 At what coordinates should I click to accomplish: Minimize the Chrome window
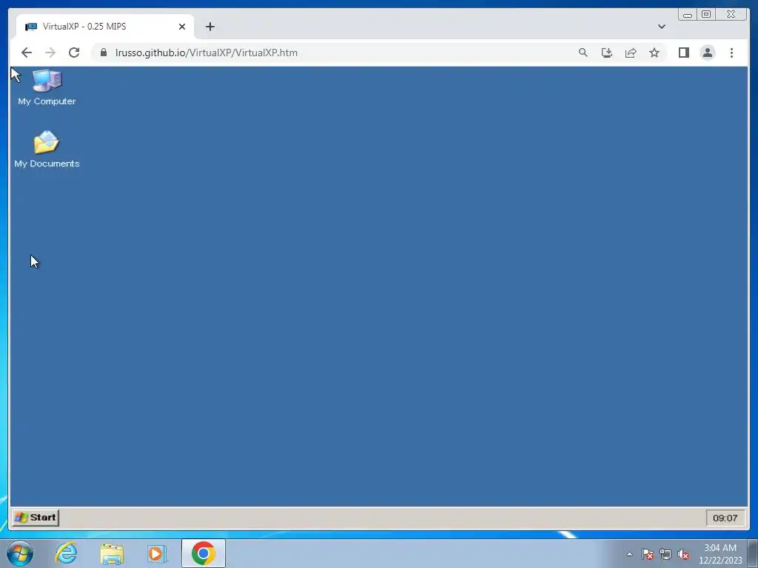point(688,15)
